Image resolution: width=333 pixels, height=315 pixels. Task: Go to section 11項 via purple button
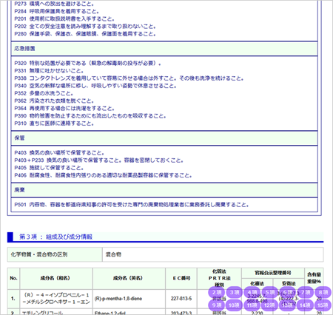252,305
